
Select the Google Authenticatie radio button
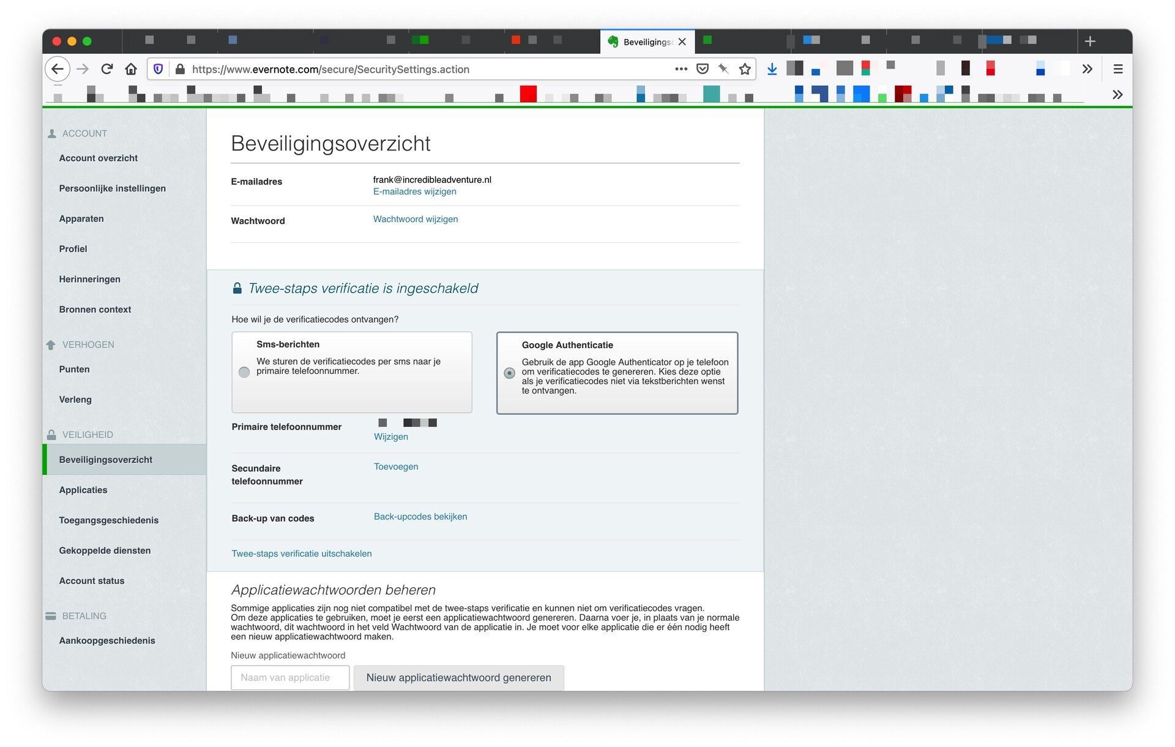(509, 373)
